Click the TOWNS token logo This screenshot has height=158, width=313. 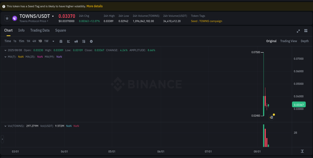pos(14,18)
